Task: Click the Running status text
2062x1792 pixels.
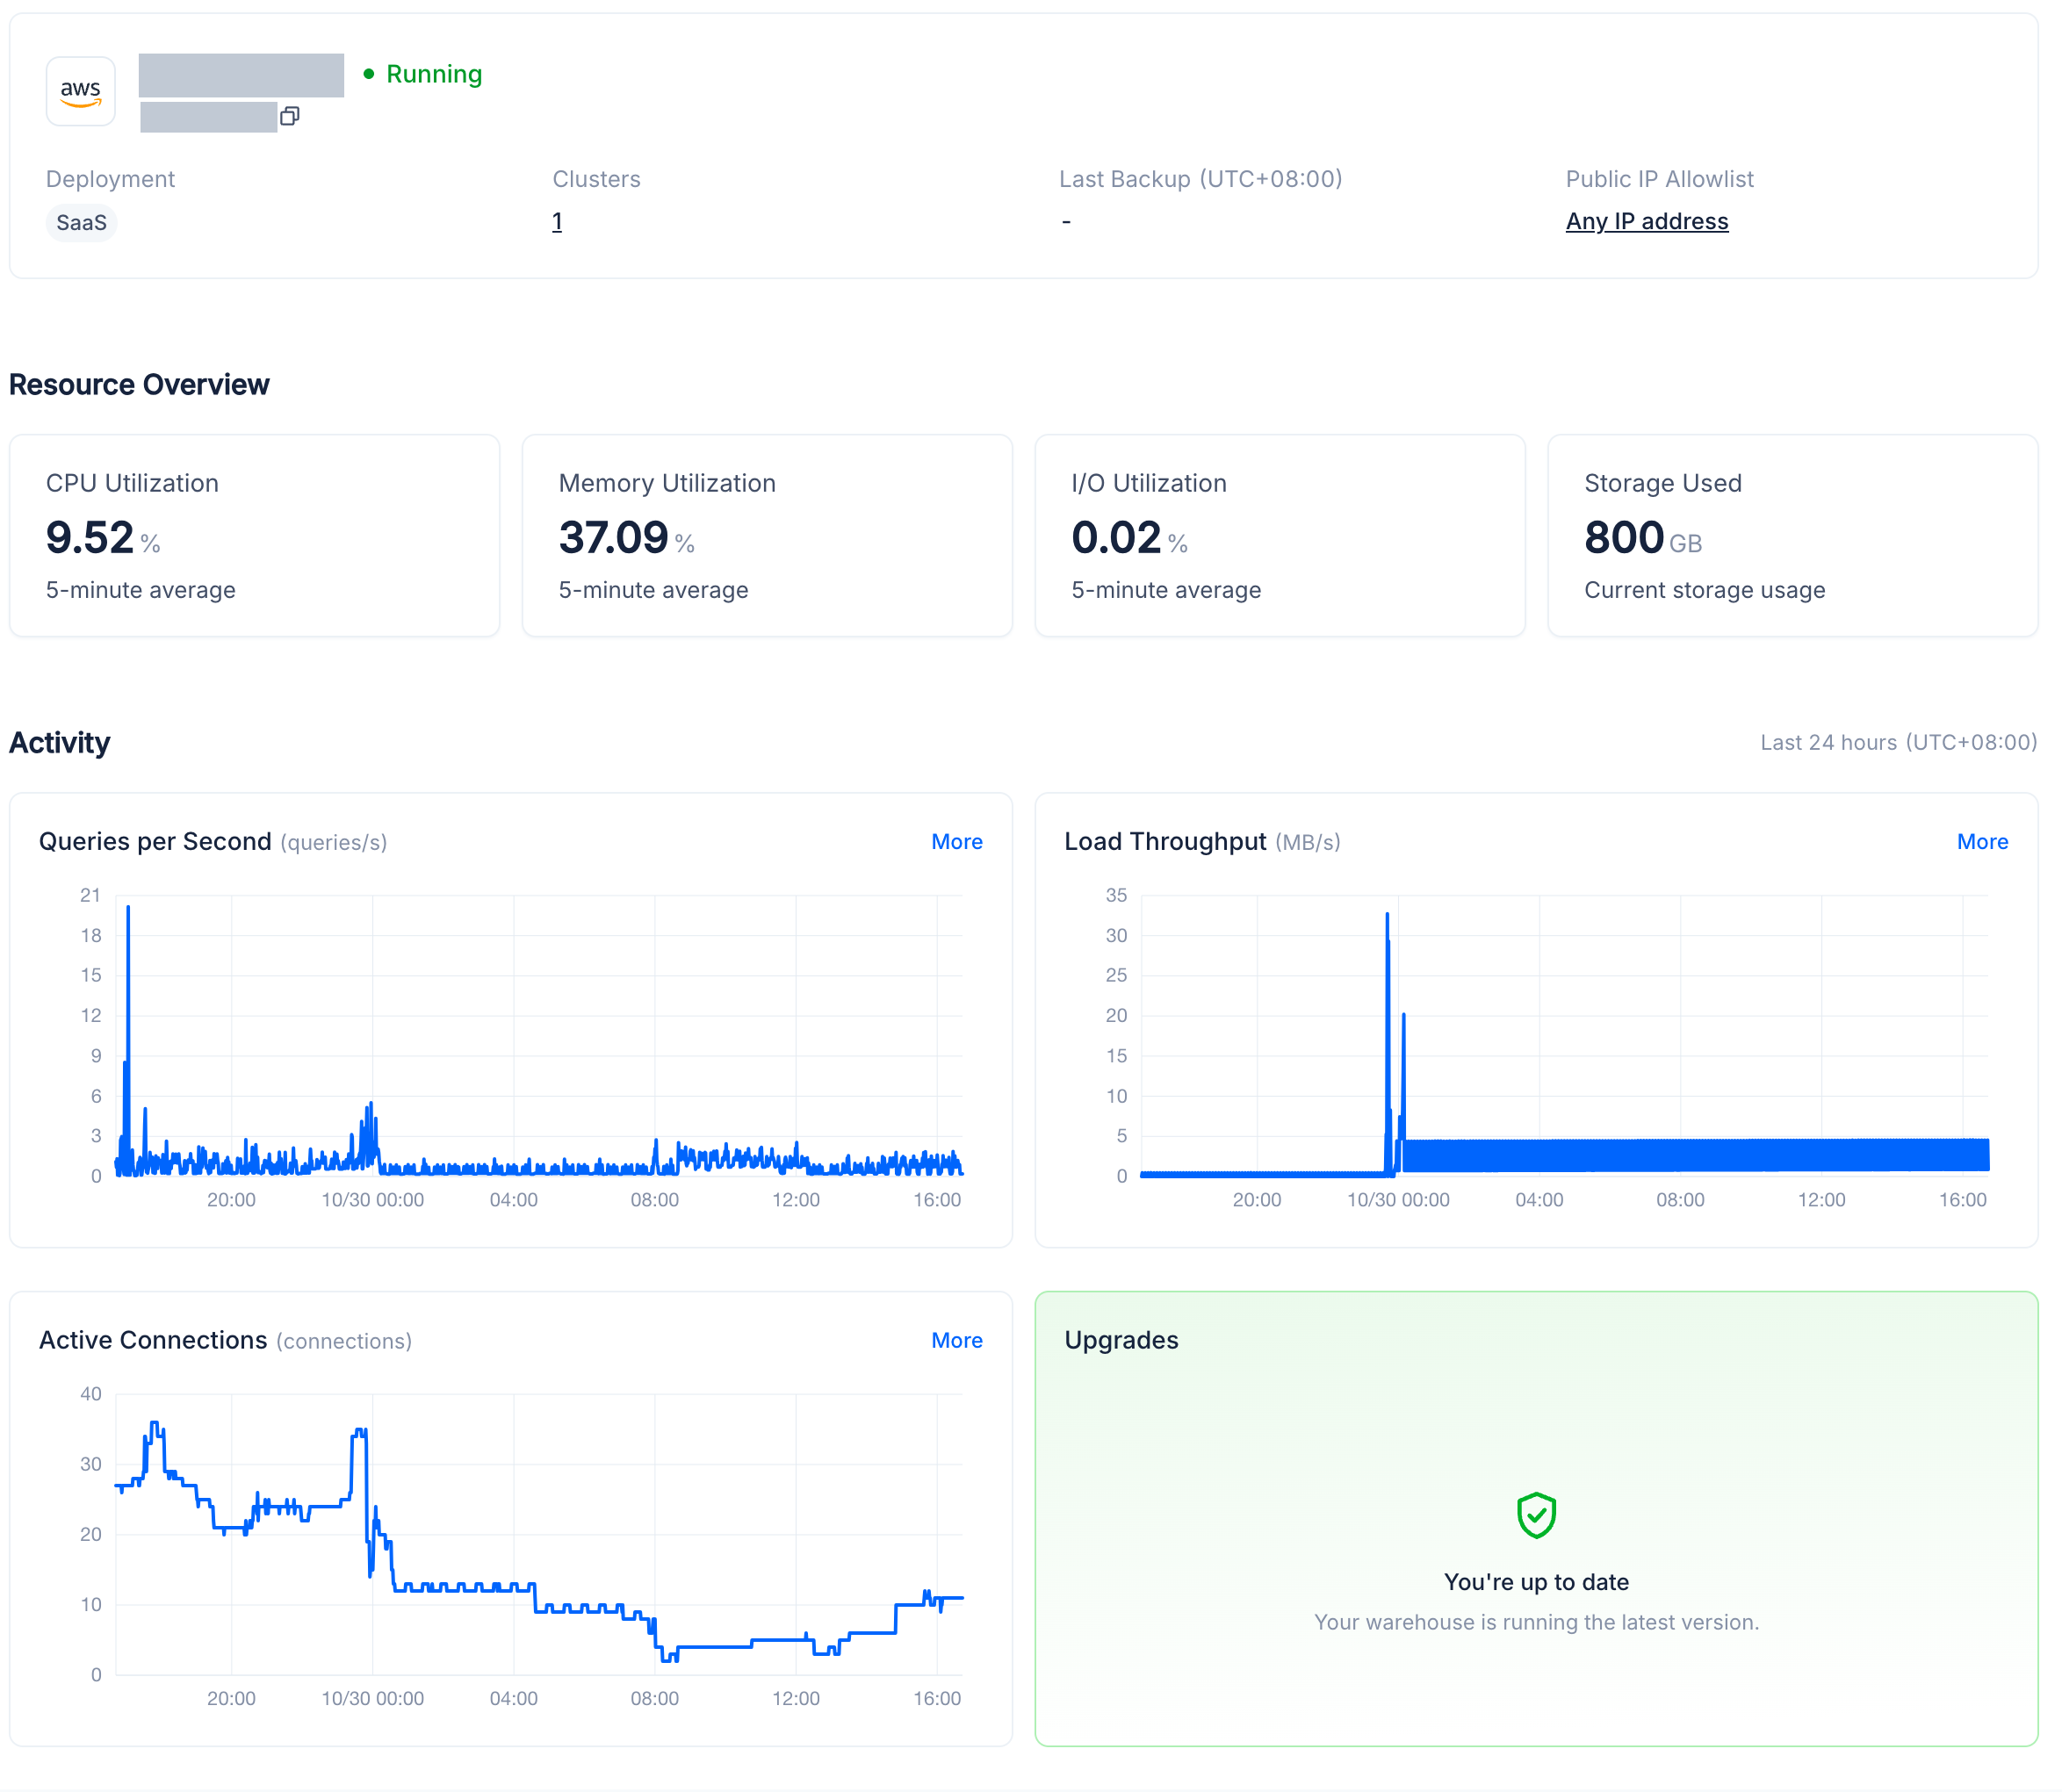Action: pyautogui.click(x=434, y=74)
